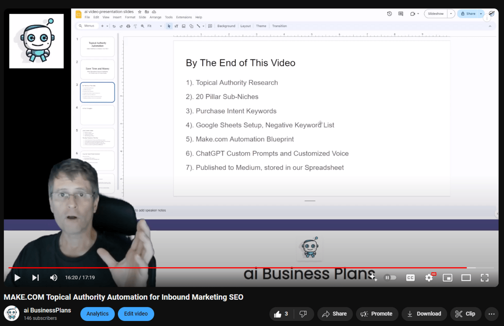Open the File menu in Slides
This screenshot has width=504, height=326.
[87, 17]
